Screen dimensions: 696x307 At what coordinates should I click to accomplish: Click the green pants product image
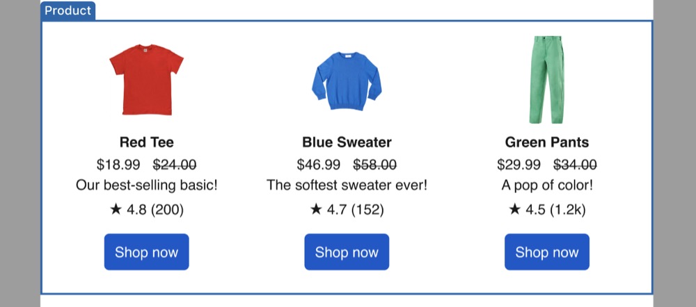click(547, 80)
